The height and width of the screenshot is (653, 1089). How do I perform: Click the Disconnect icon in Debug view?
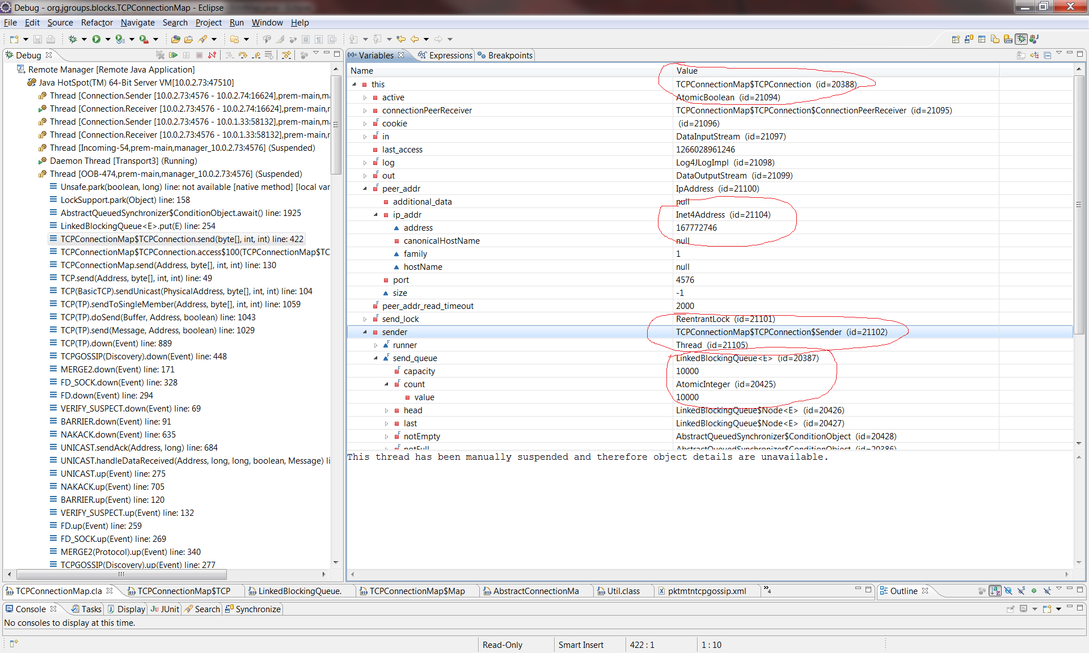pos(212,55)
